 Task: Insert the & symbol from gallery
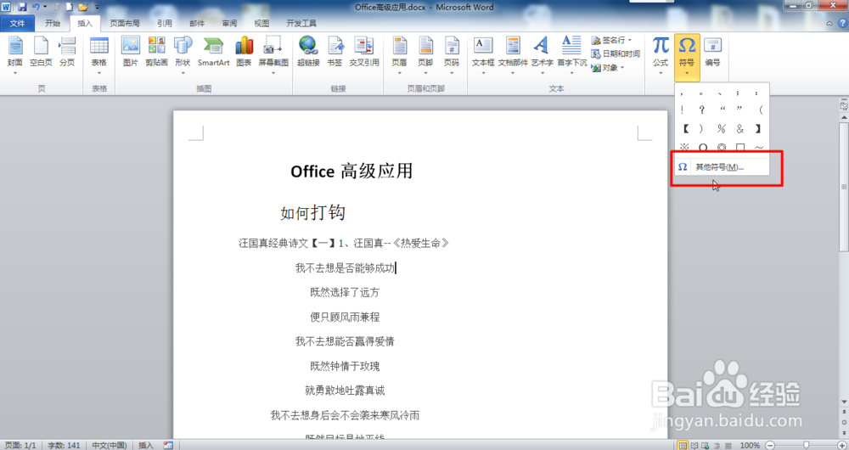click(x=740, y=128)
